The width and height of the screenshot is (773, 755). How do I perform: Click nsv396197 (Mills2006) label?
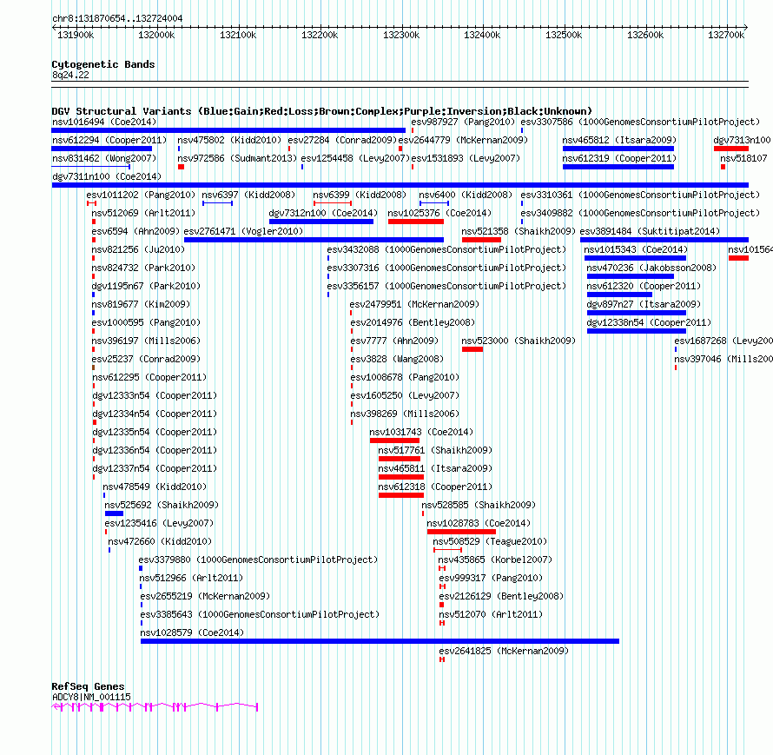coord(146,341)
